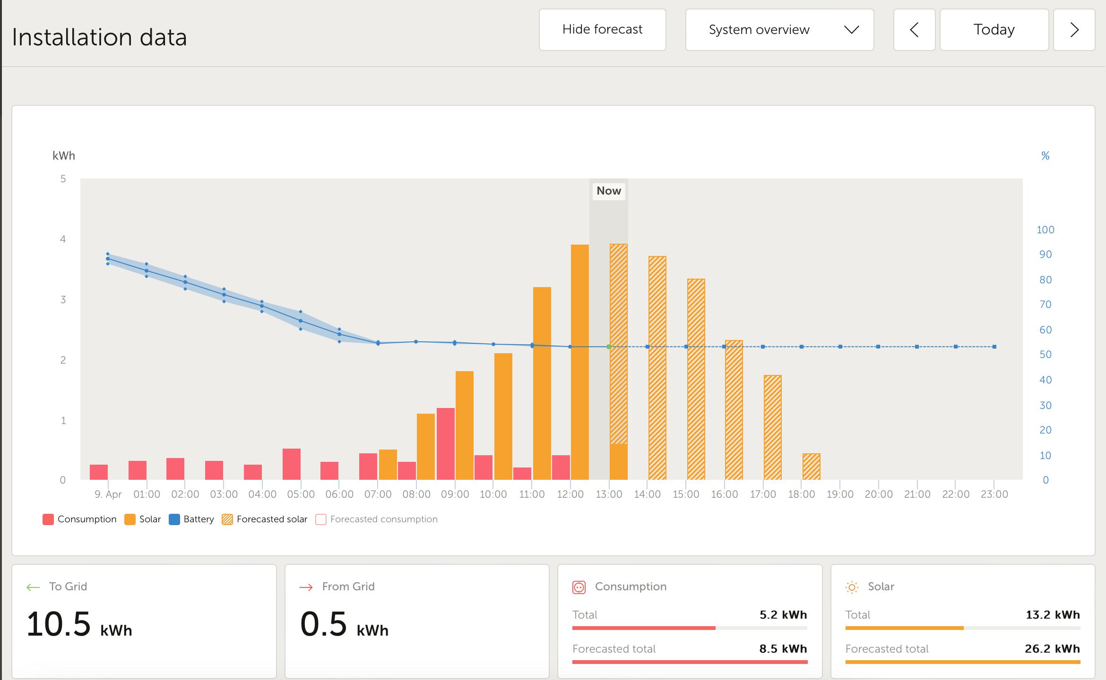Image resolution: width=1106 pixels, height=680 pixels.
Task: Click the 17:00 forecasted solar bar
Action: coord(773,427)
